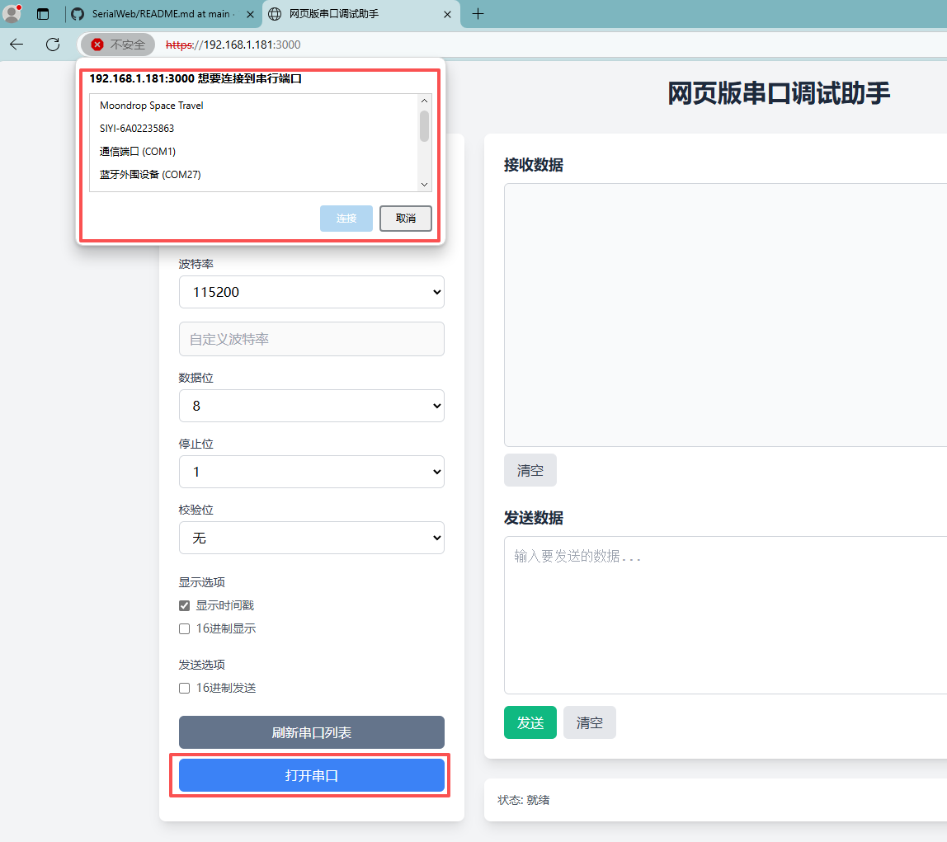This screenshot has width=947, height=842.
Task: Click port list scroll down arrow
Action: (x=425, y=185)
